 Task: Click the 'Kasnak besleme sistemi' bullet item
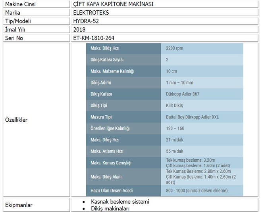coord(120,201)
